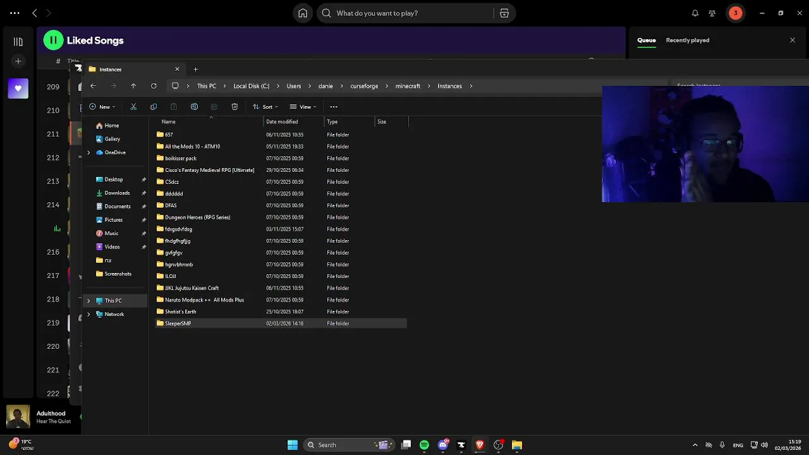809x455 pixels.
Task: Open Liked Songs heart tile in sidebar
Action: point(18,88)
